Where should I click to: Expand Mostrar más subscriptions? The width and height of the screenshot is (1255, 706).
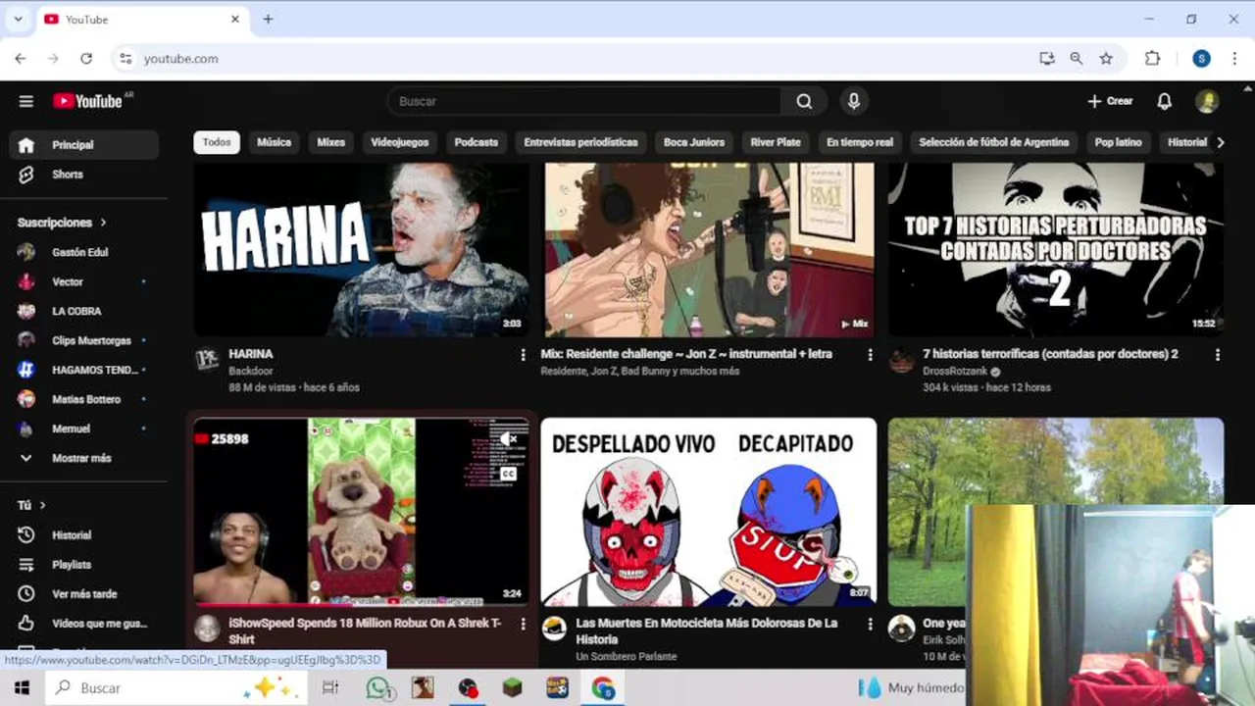83,458
